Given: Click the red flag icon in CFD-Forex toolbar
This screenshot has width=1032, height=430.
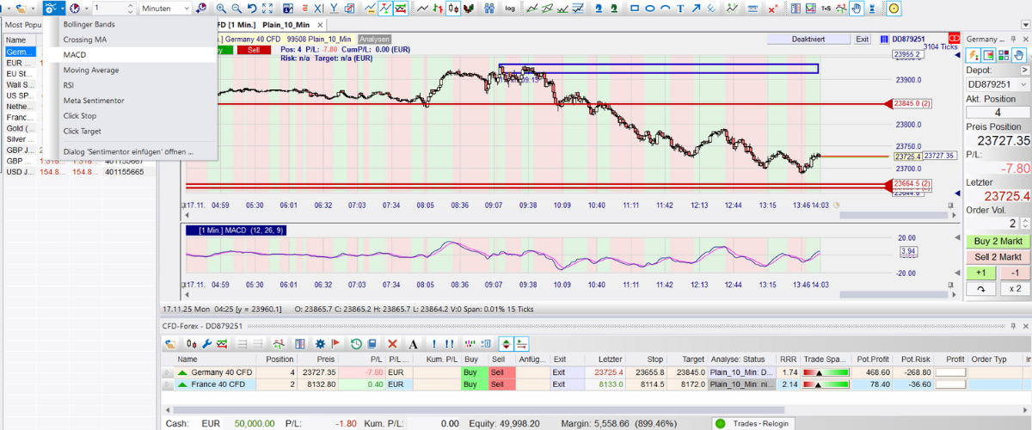Looking at the screenshot, I should click(x=335, y=344).
